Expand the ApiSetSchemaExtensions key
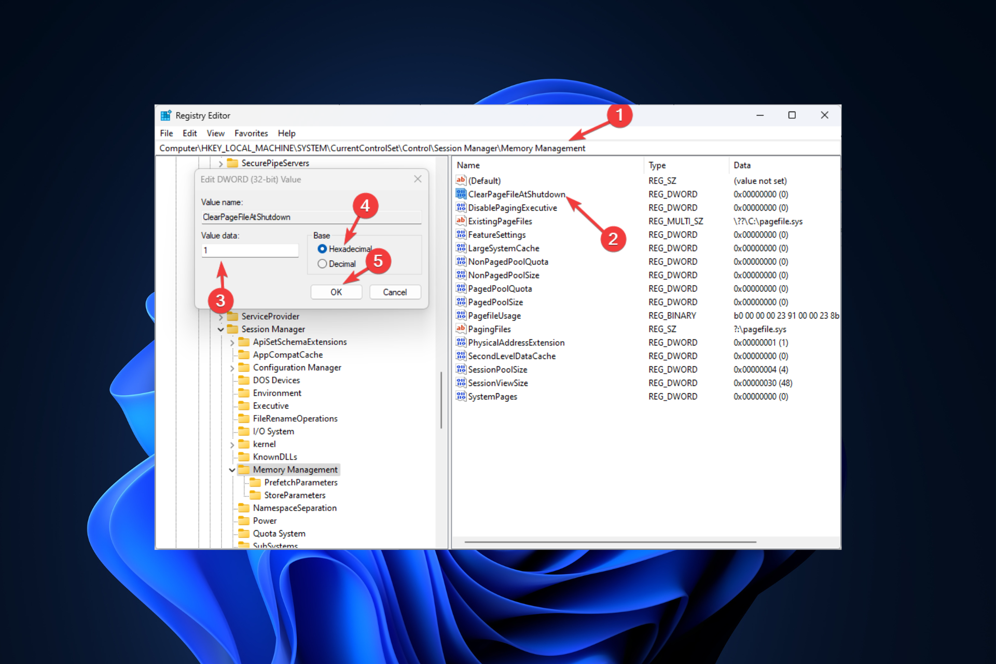 [232, 342]
